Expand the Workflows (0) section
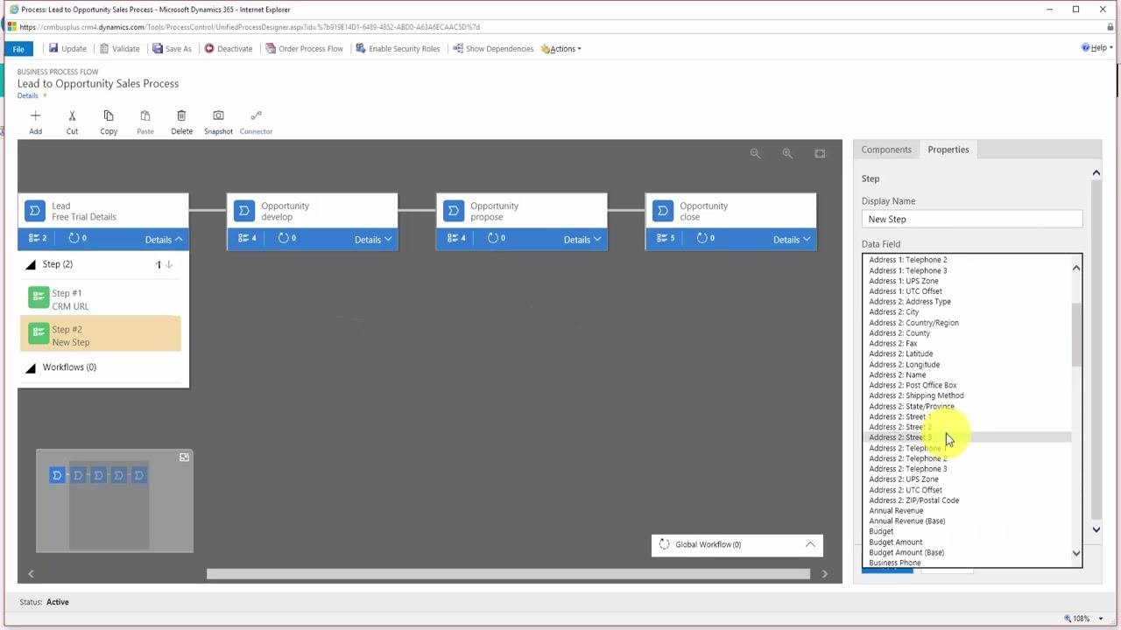The height and width of the screenshot is (630, 1121). (x=31, y=367)
